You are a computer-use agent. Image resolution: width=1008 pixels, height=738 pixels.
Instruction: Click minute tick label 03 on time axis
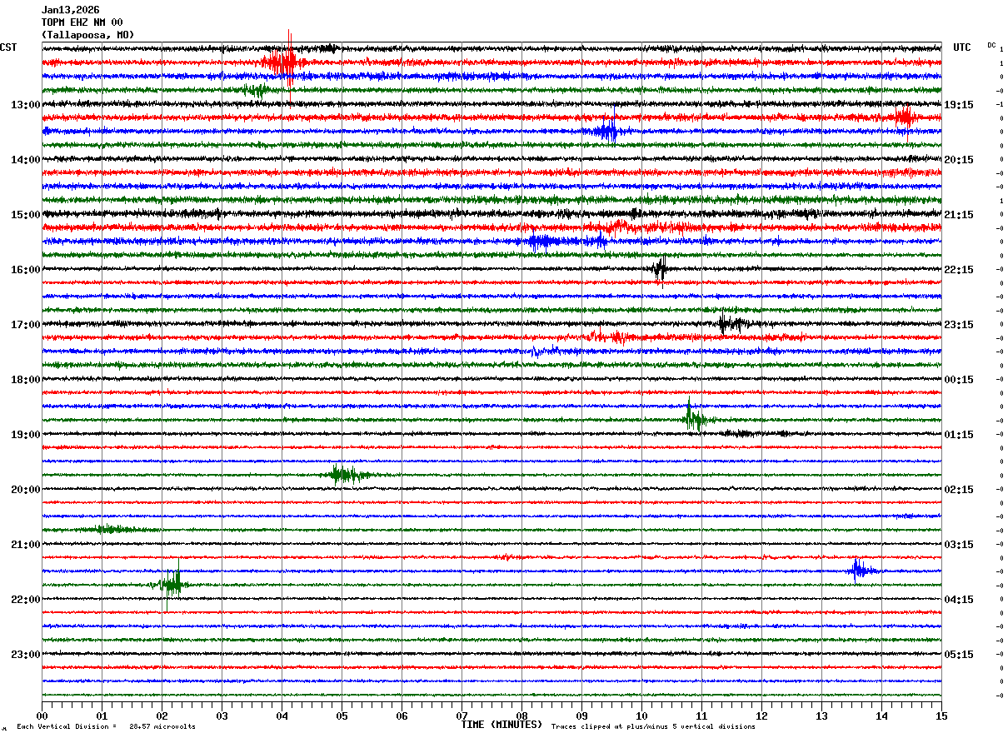point(222,716)
